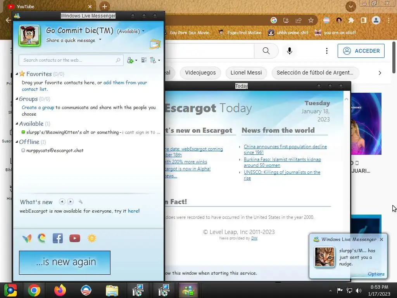Click YouTube search button in browser
The width and height of the screenshot is (397, 298).
pyautogui.click(x=266, y=51)
